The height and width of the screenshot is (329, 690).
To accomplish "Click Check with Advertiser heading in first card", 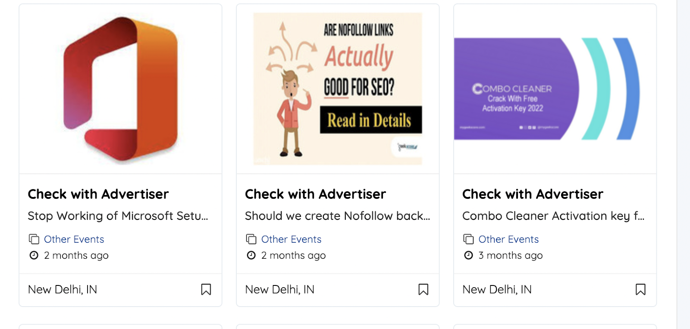I will [98, 194].
